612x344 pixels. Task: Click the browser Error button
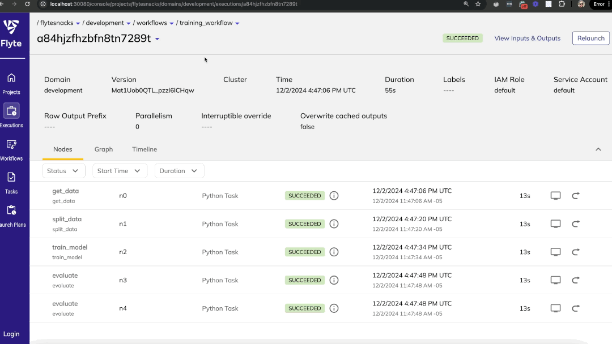click(x=600, y=4)
